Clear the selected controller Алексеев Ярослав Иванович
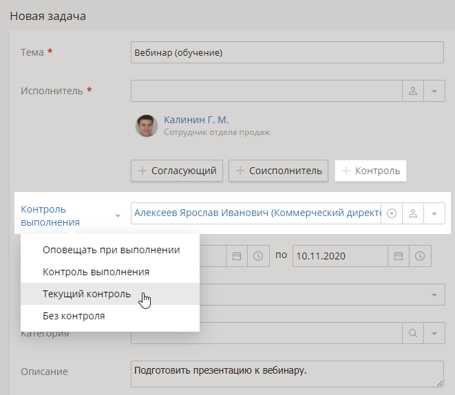The width and height of the screenshot is (455, 395). 392,213
